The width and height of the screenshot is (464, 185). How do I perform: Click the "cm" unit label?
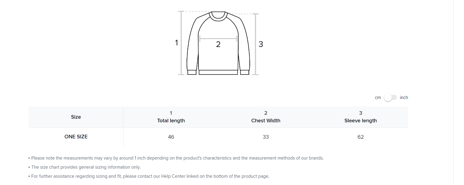coord(378,97)
